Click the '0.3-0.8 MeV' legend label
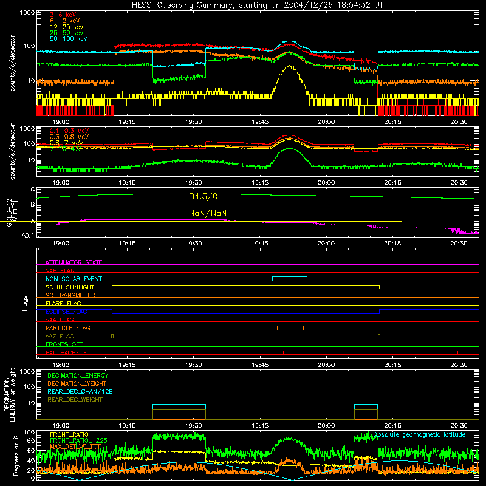Viewport: 486px width, 486px height. (x=69, y=137)
